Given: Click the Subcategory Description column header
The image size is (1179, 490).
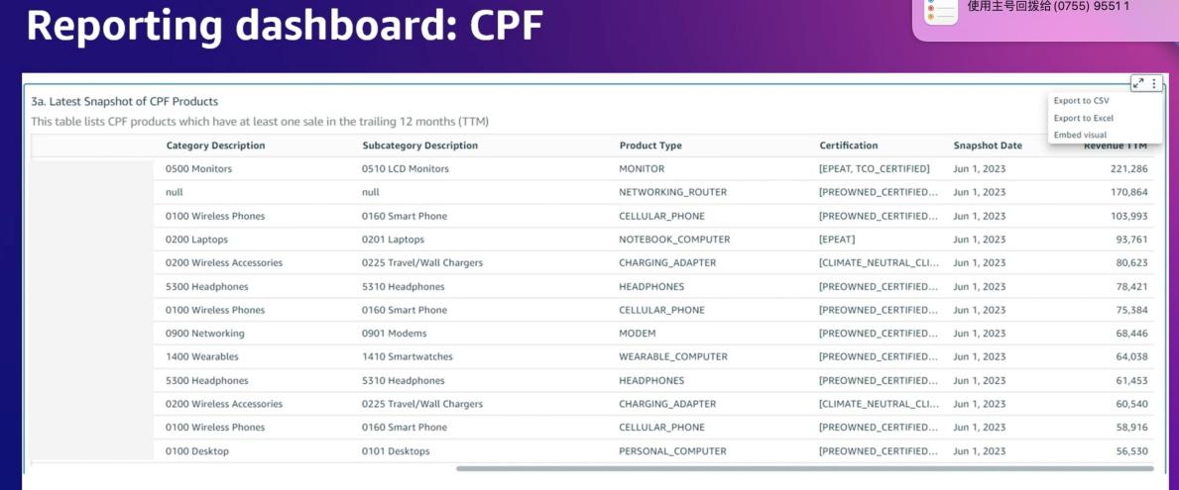Looking at the screenshot, I should pyautogui.click(x=420, y=146).
